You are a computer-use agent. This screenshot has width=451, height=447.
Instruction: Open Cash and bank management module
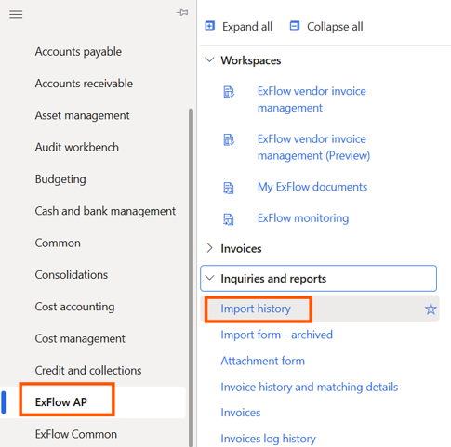105,211
